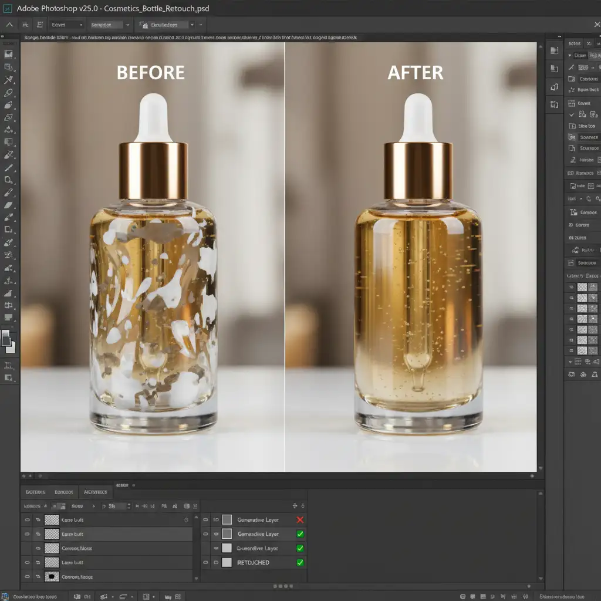Image resolution: width=601 pixels, height=601 pixels.
Task: Uncheck the green checkbox on second Generative Layer
Action: click(300, 534)
